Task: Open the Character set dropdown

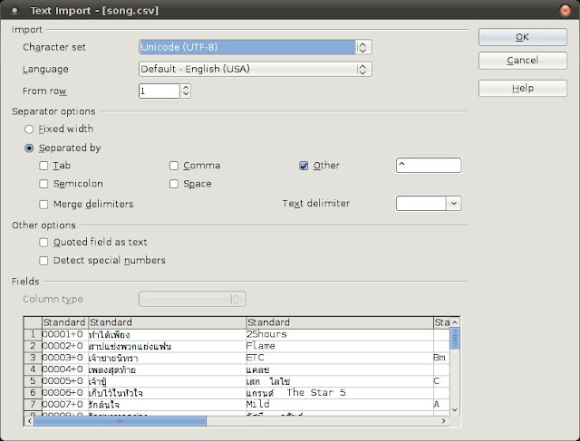Action: coord(256,47)
